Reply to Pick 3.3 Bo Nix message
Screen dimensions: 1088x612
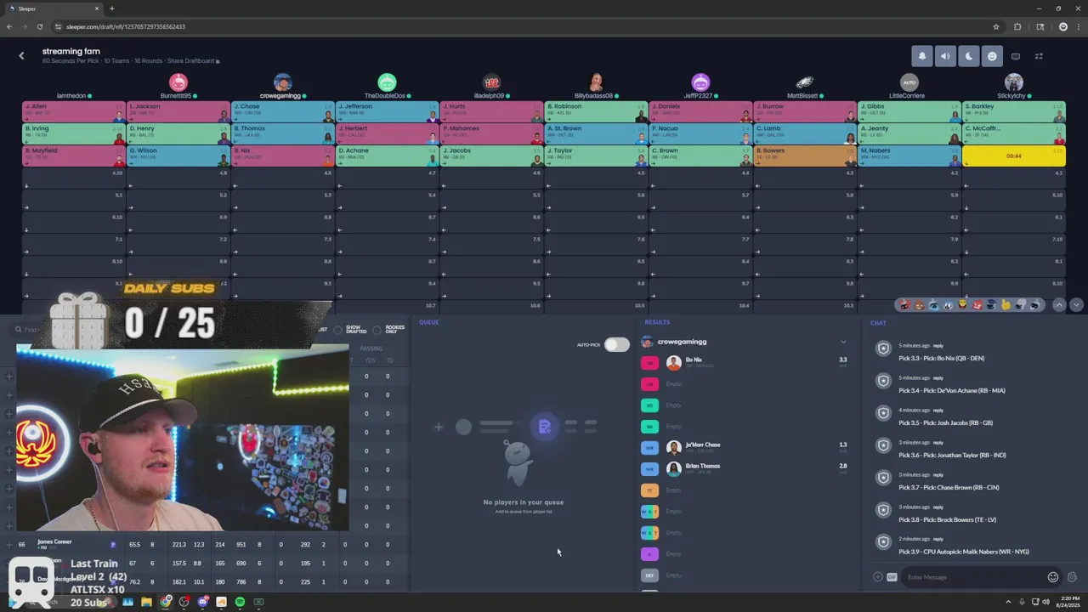pos(938,346)
